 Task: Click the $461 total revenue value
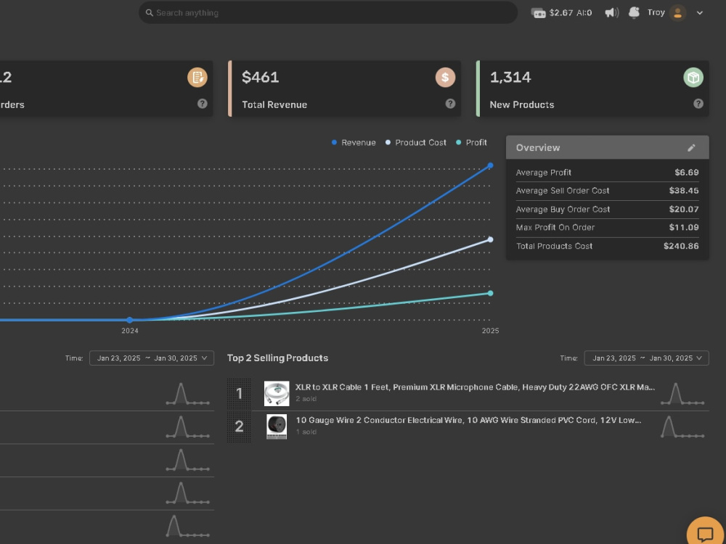(260, 78)
